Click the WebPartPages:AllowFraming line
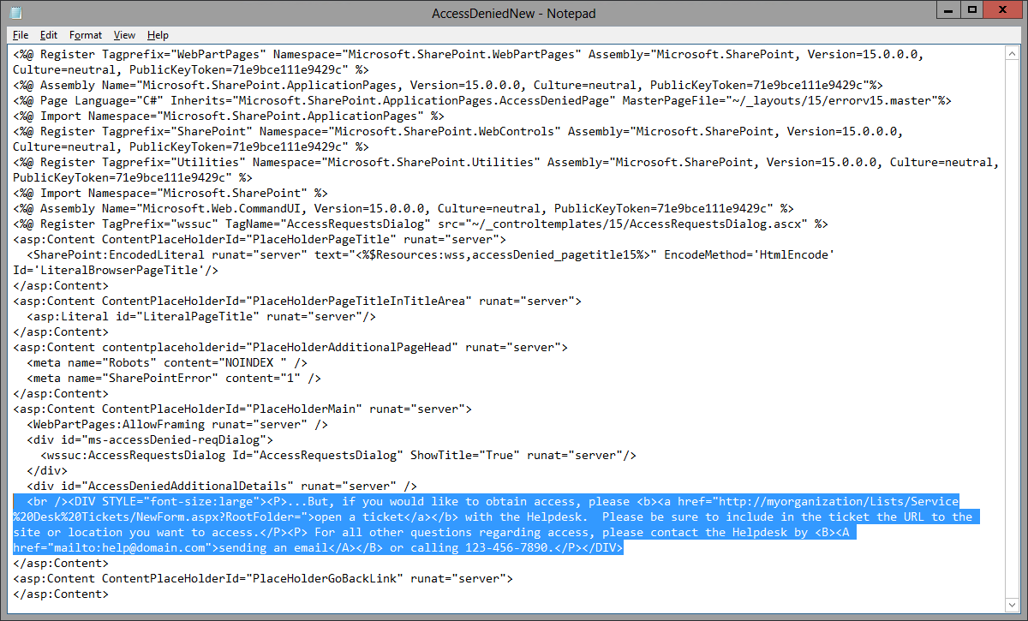This screenshot has width=1028, height=621. tap(177, 424)
